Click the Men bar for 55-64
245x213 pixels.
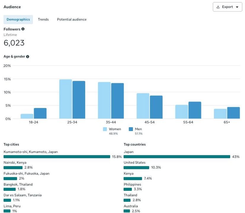click(195, 110)
